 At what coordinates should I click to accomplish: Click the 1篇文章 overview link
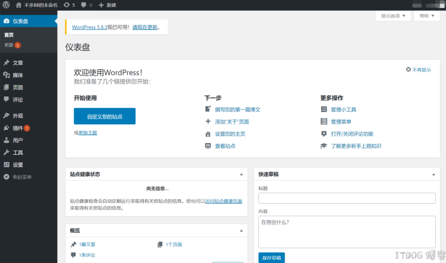tap(87, 244)
